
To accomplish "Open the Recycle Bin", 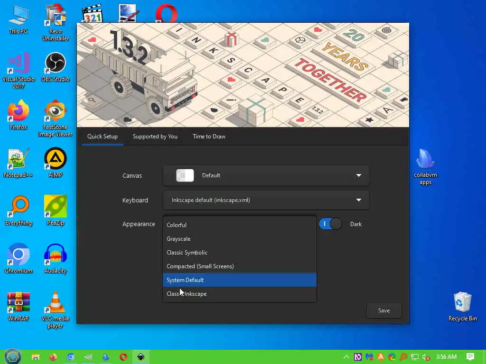I will (x=462, y=307).
